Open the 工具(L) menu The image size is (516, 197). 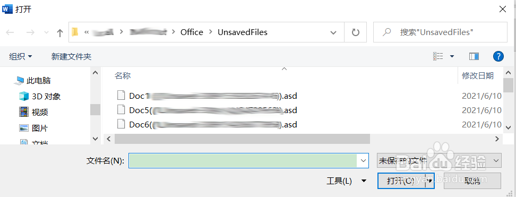click(346, 181)
